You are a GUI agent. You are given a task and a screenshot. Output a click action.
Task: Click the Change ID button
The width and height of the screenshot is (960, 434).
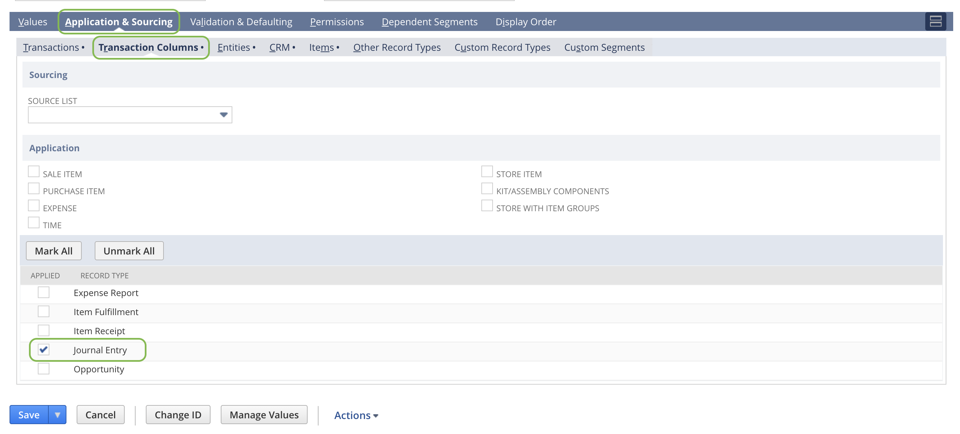tap(178, 415)
